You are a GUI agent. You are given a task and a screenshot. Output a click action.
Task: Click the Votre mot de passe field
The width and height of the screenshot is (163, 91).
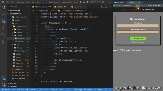[x=138, y=32]
